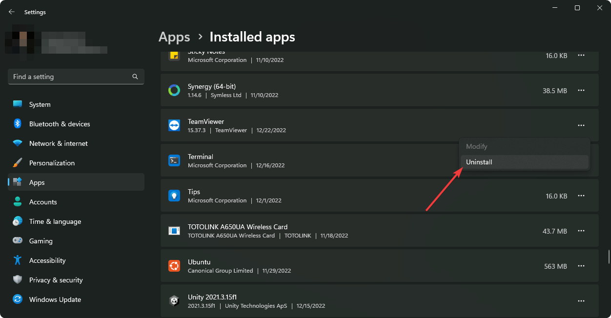
Task: Open the Accounts settings
Action: click(x=76, y=202)
